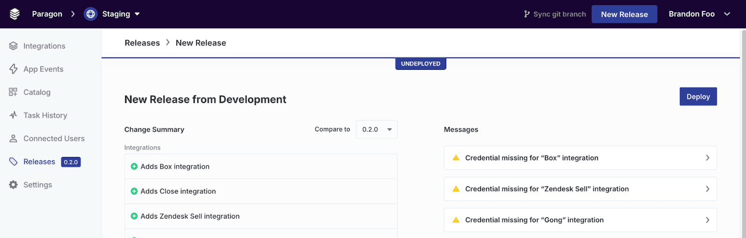This screenshot has height=238, width=746.
Task: Click the Paragon stacked-layers logo icon
Action: pyautogui.click(x=14, y=14)
